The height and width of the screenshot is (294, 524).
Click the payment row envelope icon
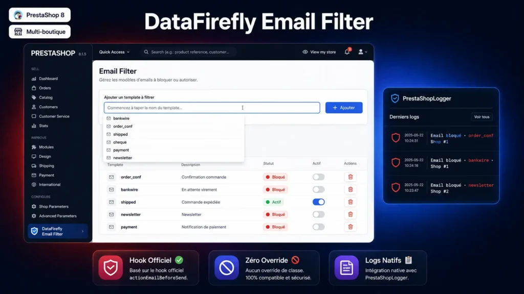(111, 227)
